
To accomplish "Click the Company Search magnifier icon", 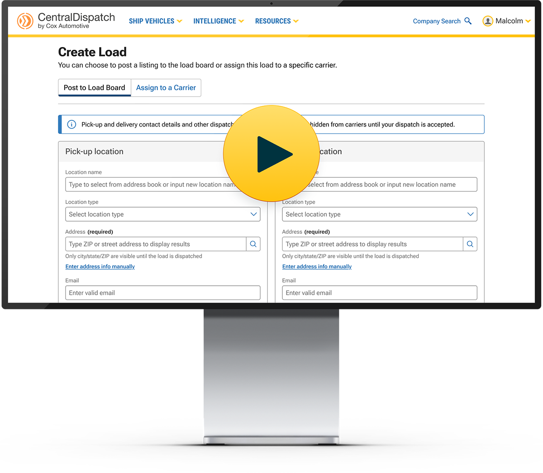I will (x=468, y=21).
